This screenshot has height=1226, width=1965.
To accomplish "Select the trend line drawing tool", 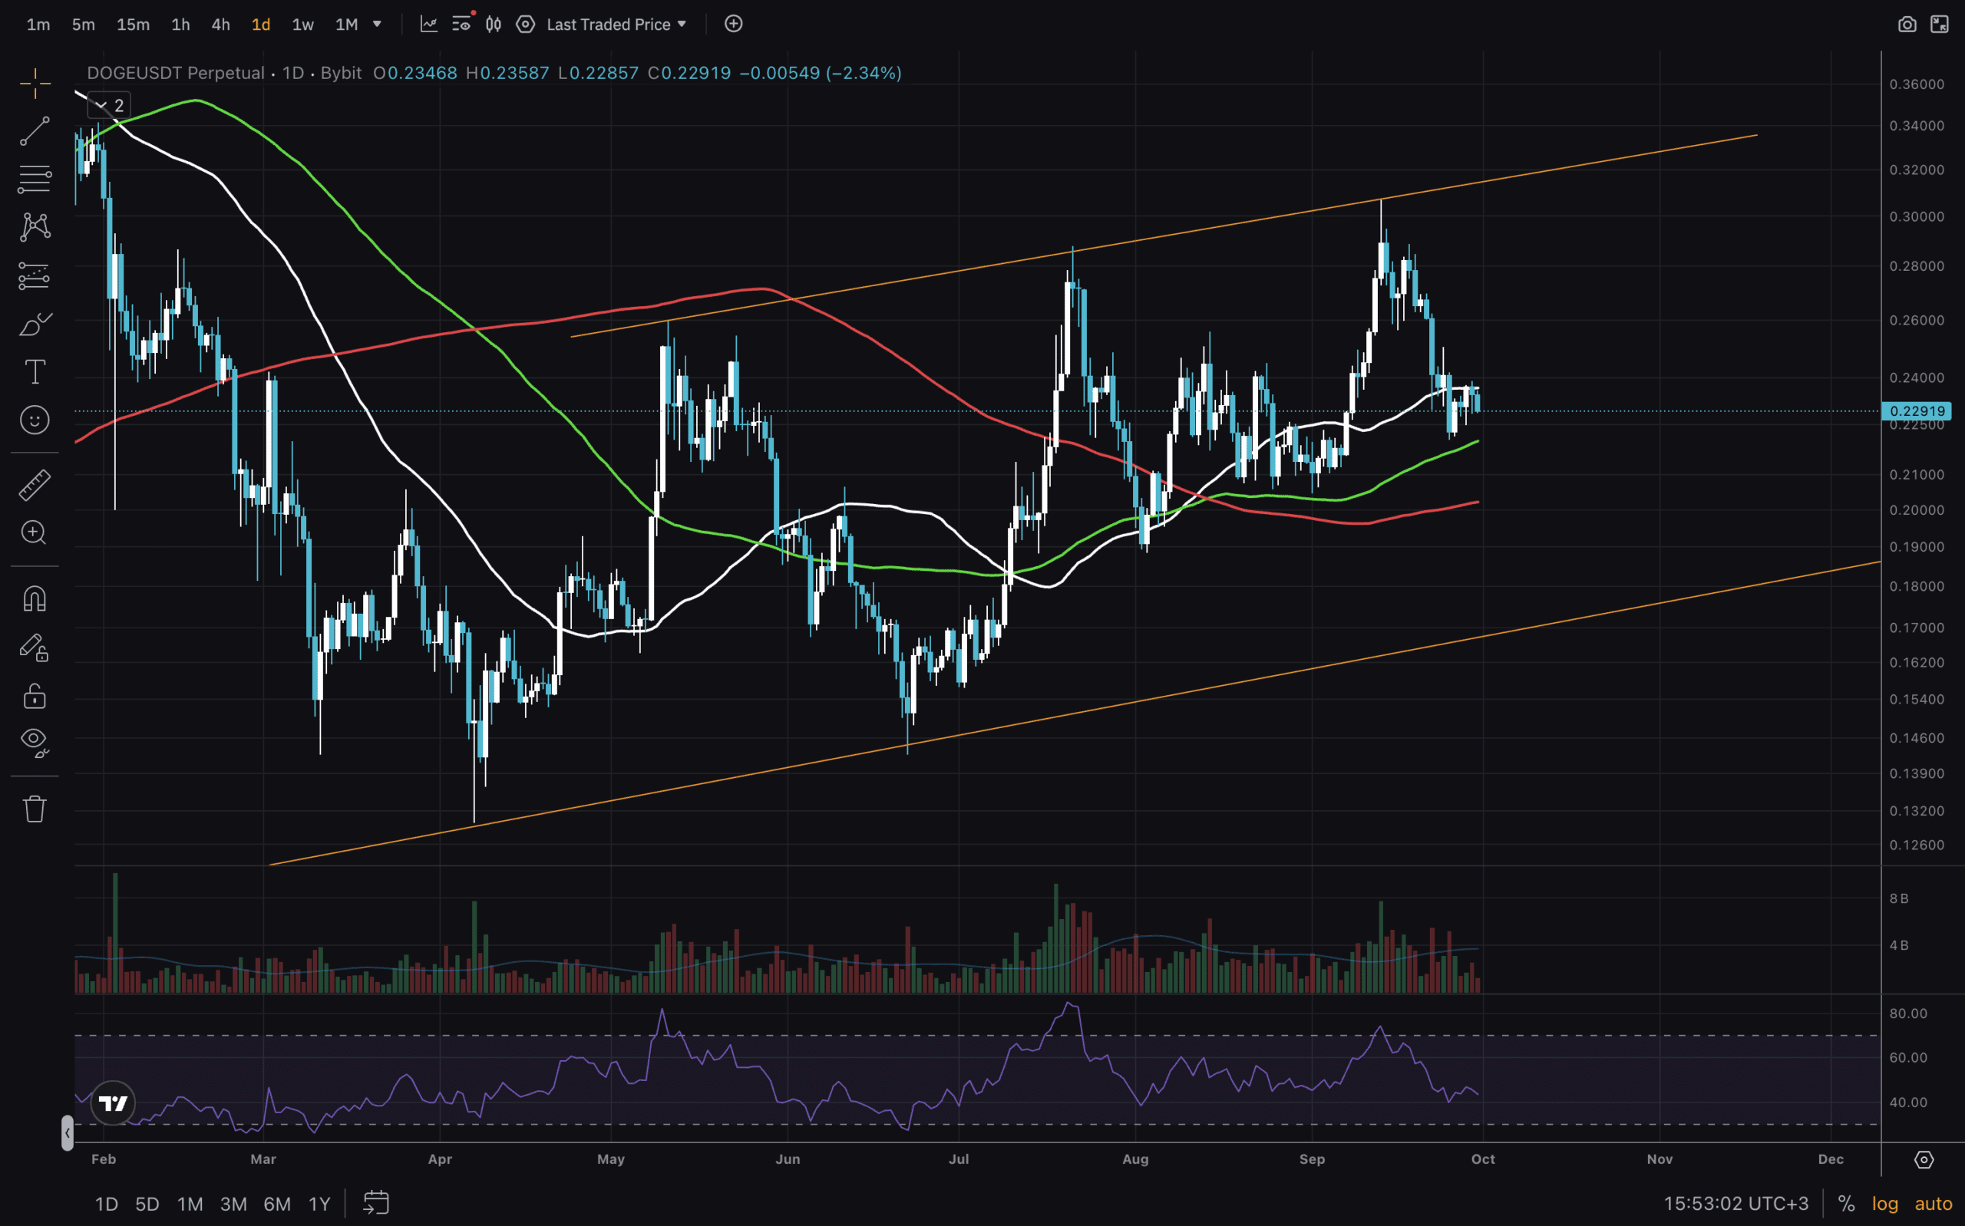I will 34,131.
